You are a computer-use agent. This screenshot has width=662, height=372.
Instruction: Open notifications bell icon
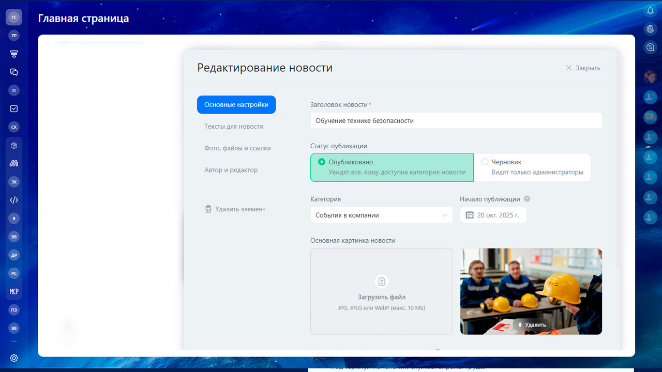pyautogui.click(x=650, y=11)
